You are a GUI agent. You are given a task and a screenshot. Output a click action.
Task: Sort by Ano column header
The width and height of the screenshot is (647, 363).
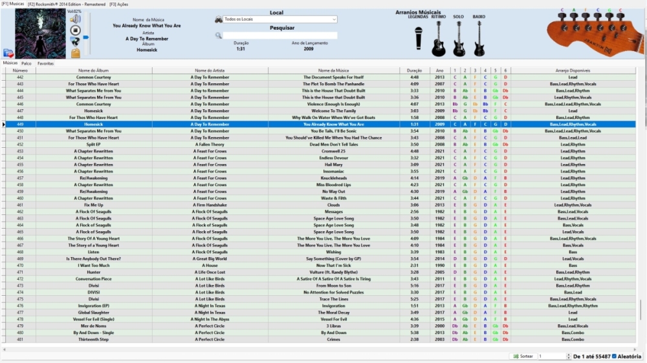(439, 70)
